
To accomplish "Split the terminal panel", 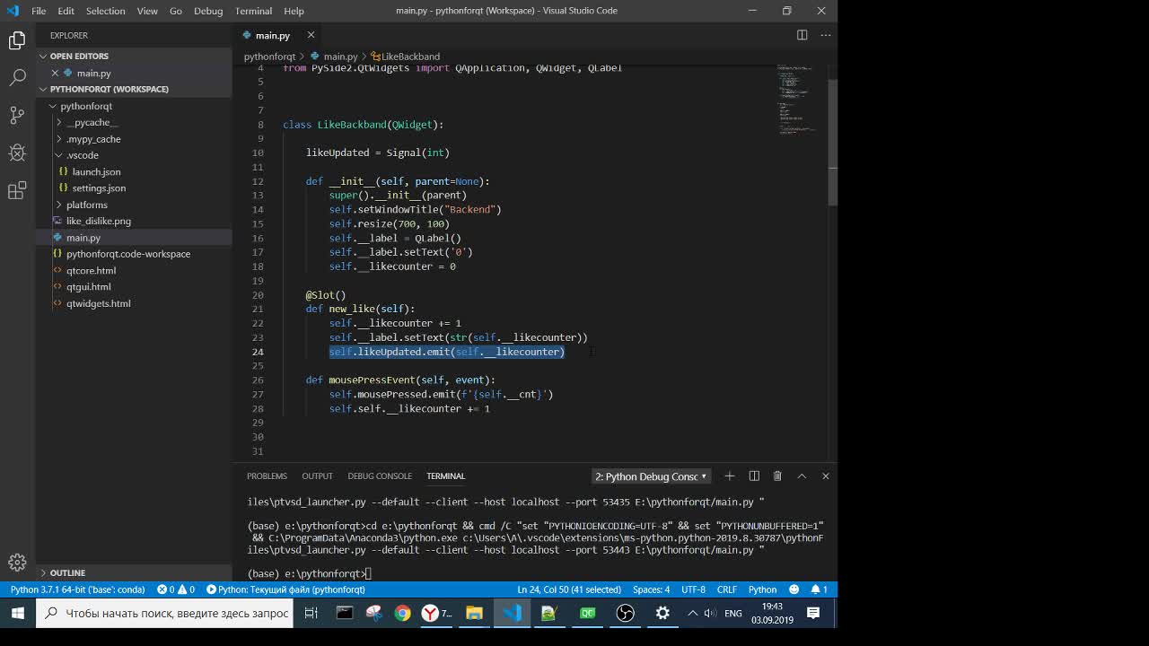I will 754,476.
